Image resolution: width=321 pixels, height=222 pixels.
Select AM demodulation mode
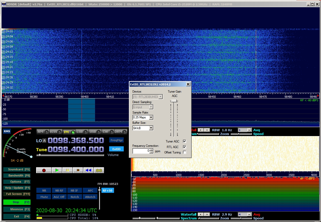point(43,132)
